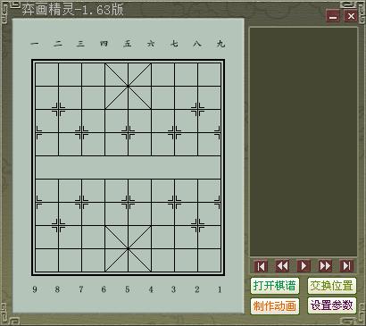Click the column label 五 above the board
This screenshot has height=326, width=366.
coord(128,44)
